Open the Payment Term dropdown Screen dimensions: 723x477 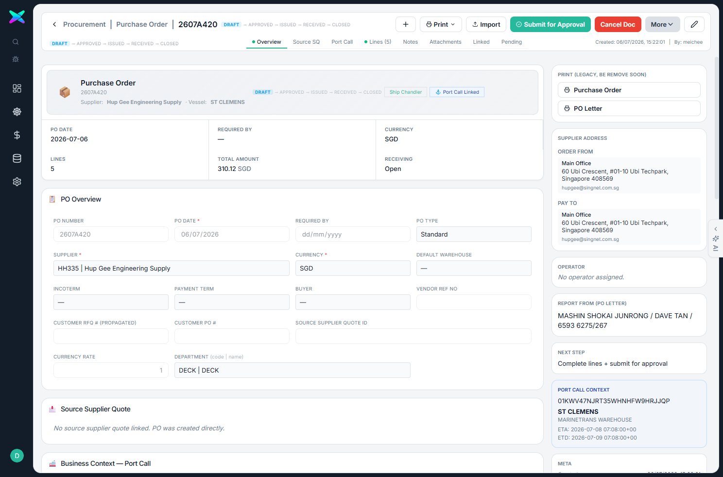[232, 302]
